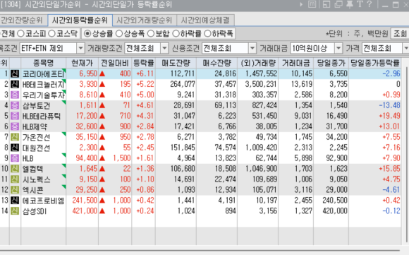The height and width of the screenshot is (255, 409).
Task: Click the duplicate window icon in title bar
Action: pos(338,4)
